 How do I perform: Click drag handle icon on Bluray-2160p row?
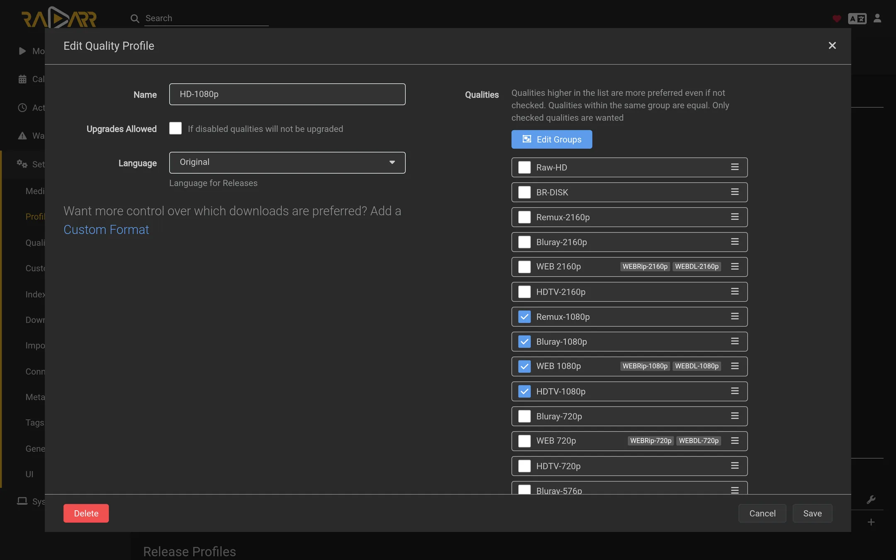click(735, 241)
